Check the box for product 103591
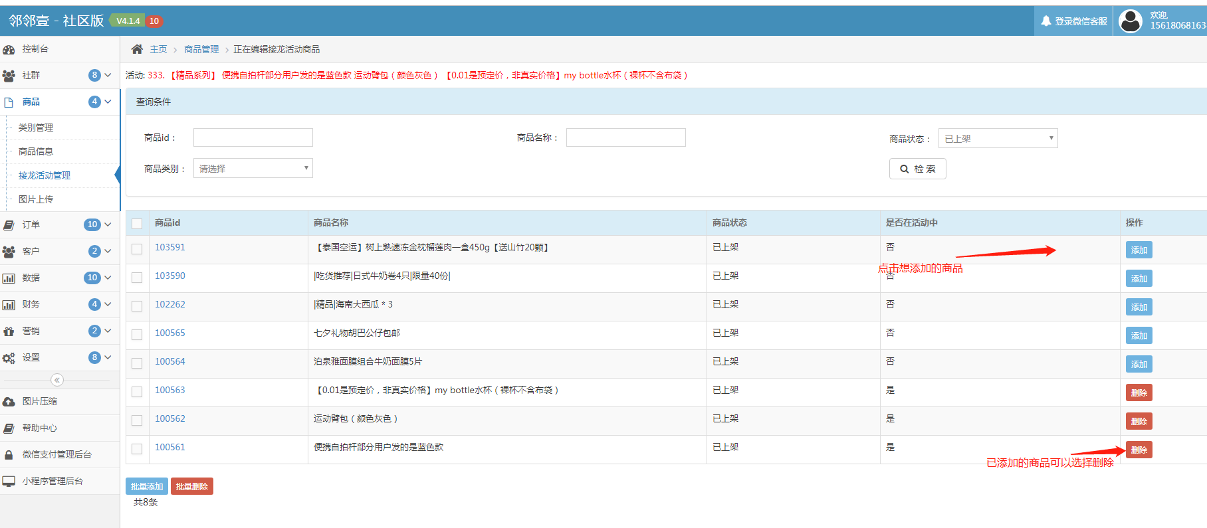Screen dimensions: 1207x528 [137, 249]
